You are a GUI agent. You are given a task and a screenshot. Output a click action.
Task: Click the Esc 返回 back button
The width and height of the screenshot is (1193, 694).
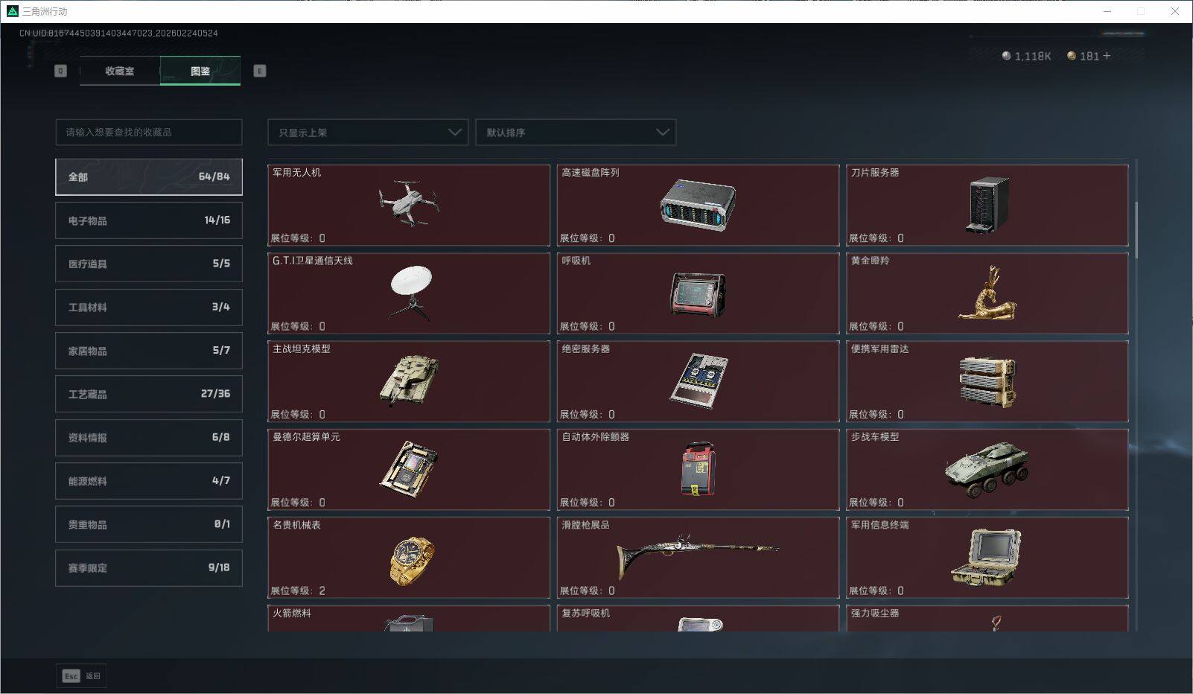coord(80,675)
